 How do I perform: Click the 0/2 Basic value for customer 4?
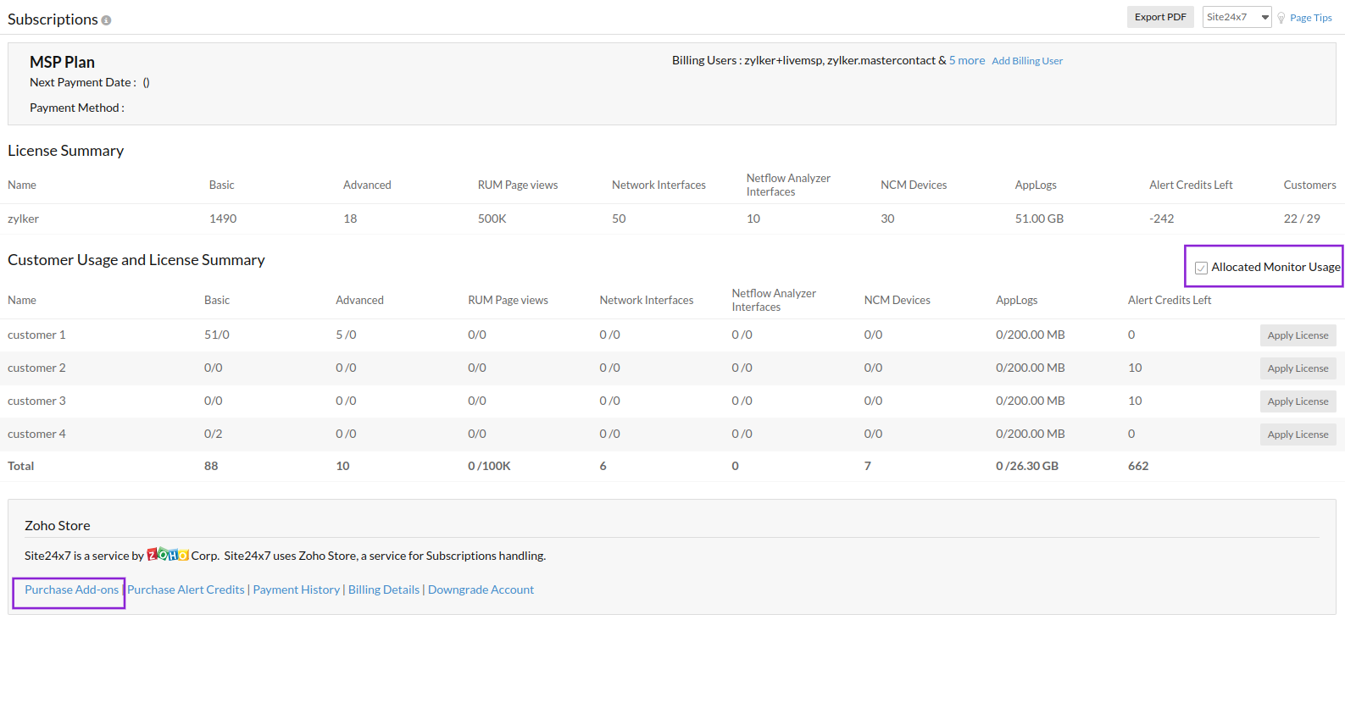pyautogui.click(x=214, y=434)
